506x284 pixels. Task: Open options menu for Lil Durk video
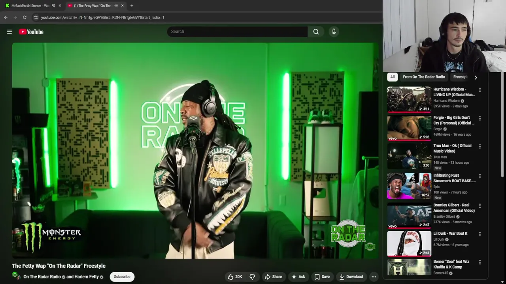[480, 234]
